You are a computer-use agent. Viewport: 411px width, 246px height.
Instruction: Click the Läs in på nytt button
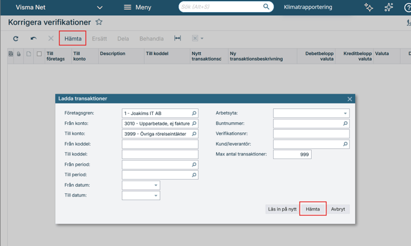point(282,209)
